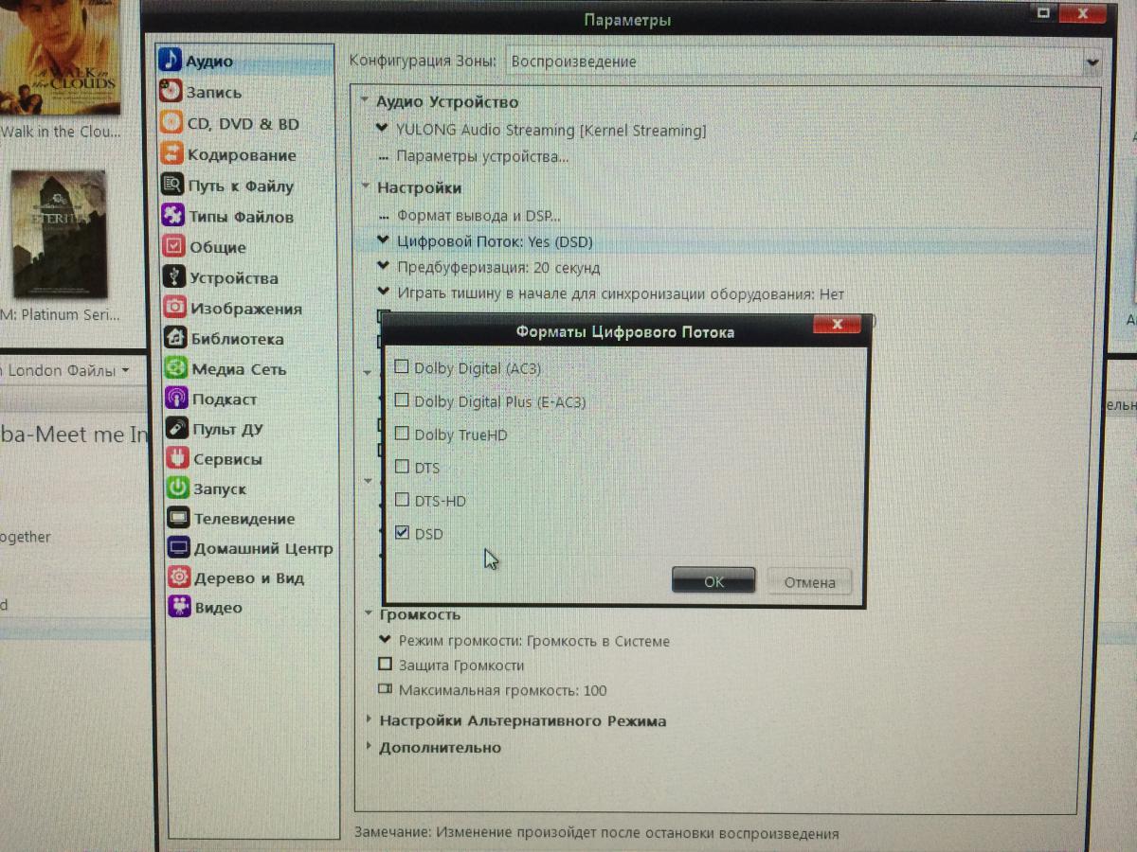Click the Типы Файлов icon

[x=173, y=216]
